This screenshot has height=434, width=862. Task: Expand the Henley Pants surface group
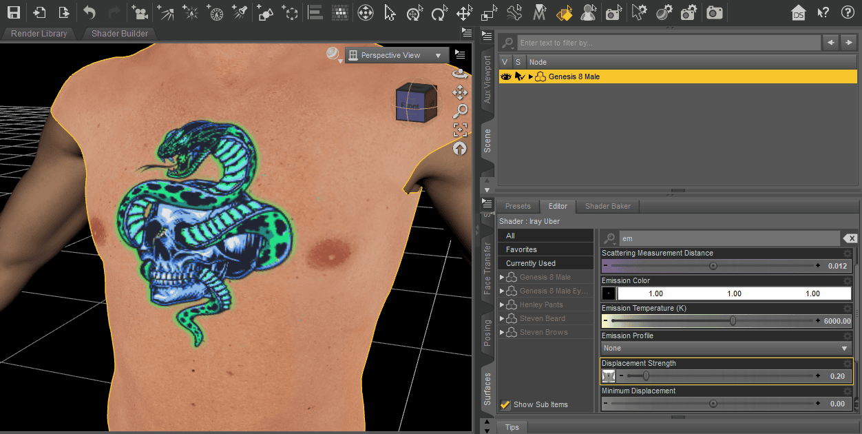pos(502,304)
